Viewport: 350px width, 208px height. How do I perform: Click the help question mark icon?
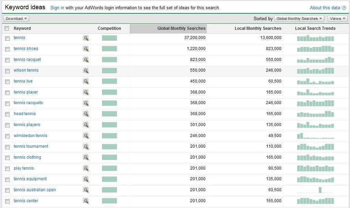pos(344,8)
